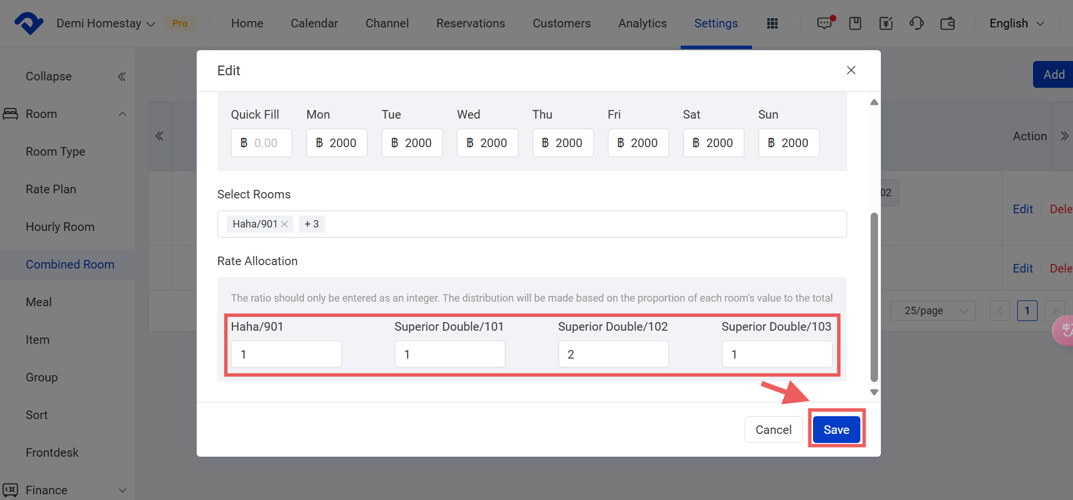The image size is (1073, 500).
Task: Click the apps grid icon in top navigation
Action: coord(772,23)
